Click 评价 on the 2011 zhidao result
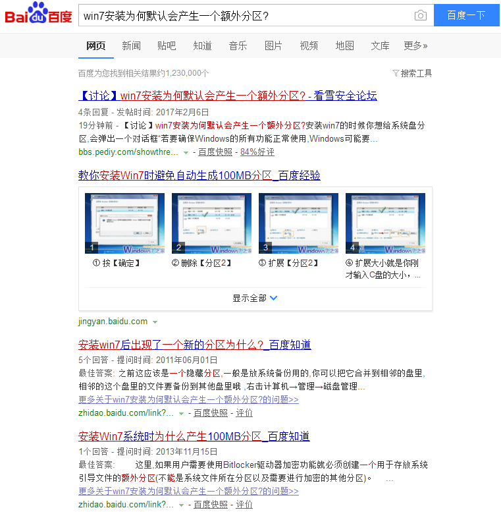Image resolution: width=501 pixels, height=512 pixels. click(244, 413)
